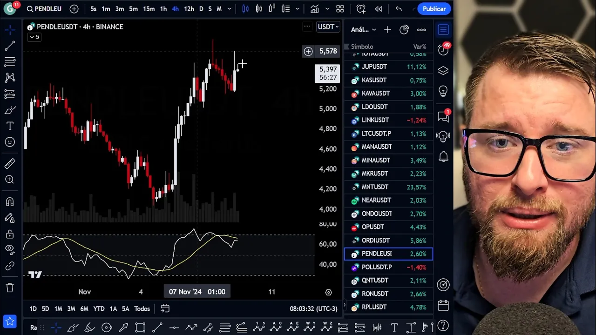Select the YTD date range
Screen dimensions: 596x335
(99, 308)
